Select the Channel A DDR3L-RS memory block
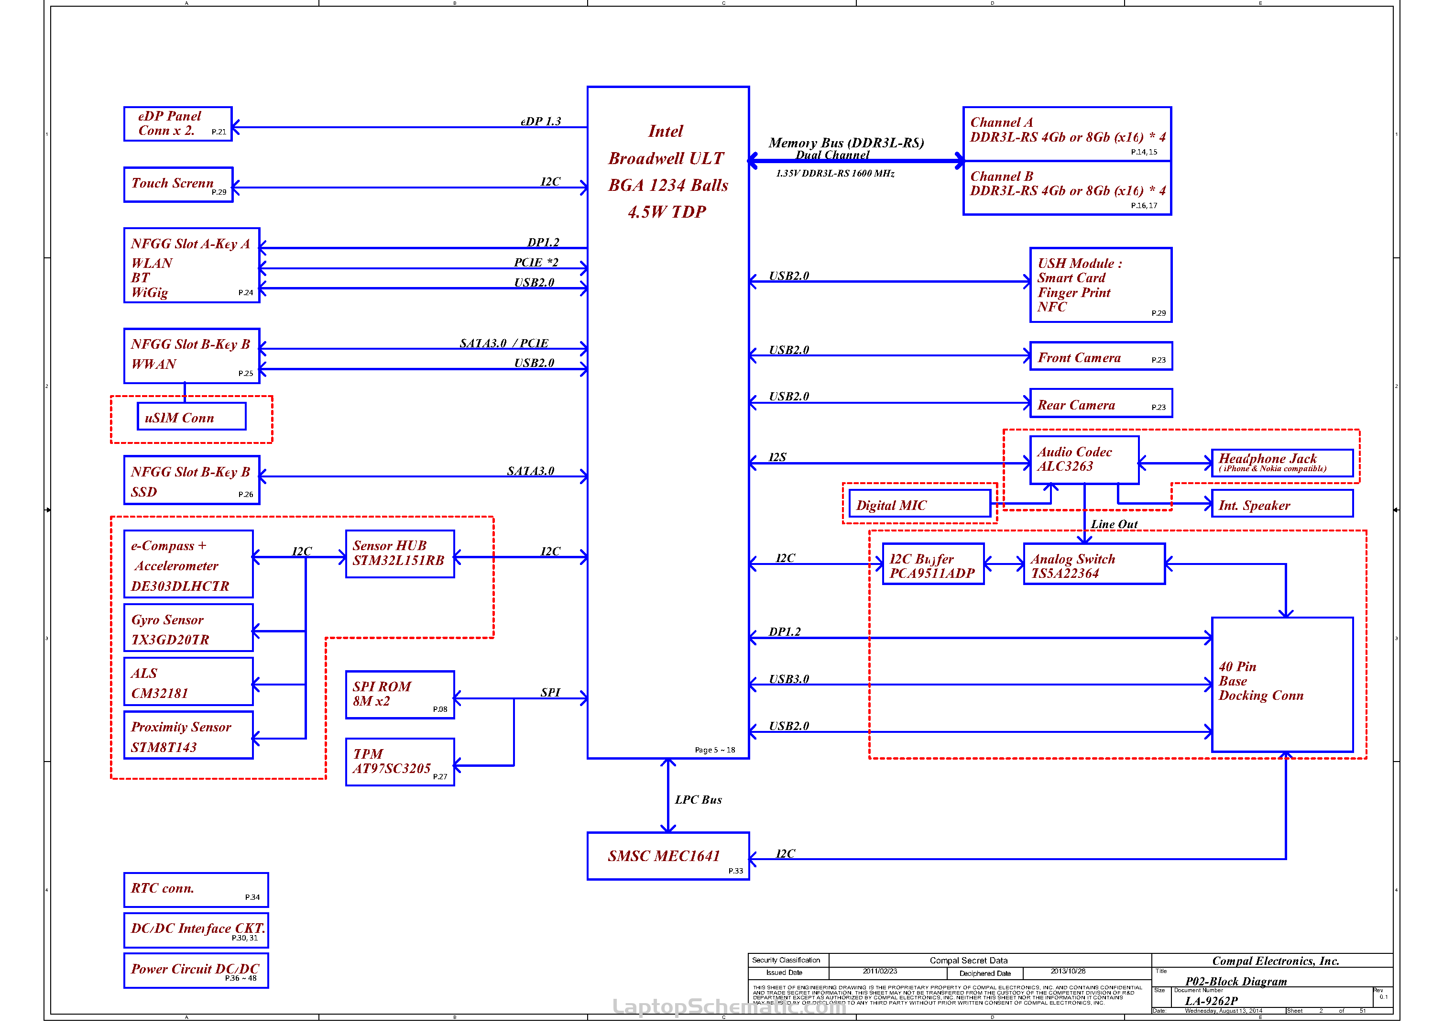The height and width of the screenshot is (1028, 1454). 1068,134
